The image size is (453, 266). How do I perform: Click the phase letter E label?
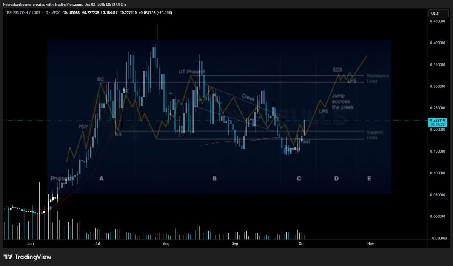click(369, 179)
